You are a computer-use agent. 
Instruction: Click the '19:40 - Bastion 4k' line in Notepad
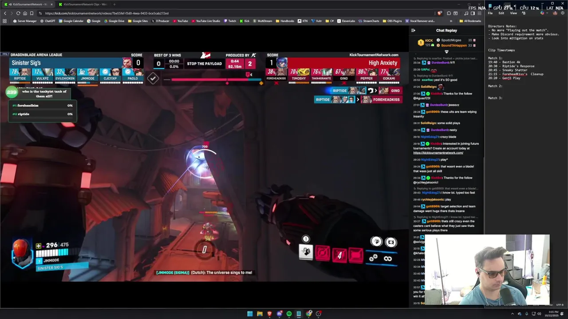point(506,62)
